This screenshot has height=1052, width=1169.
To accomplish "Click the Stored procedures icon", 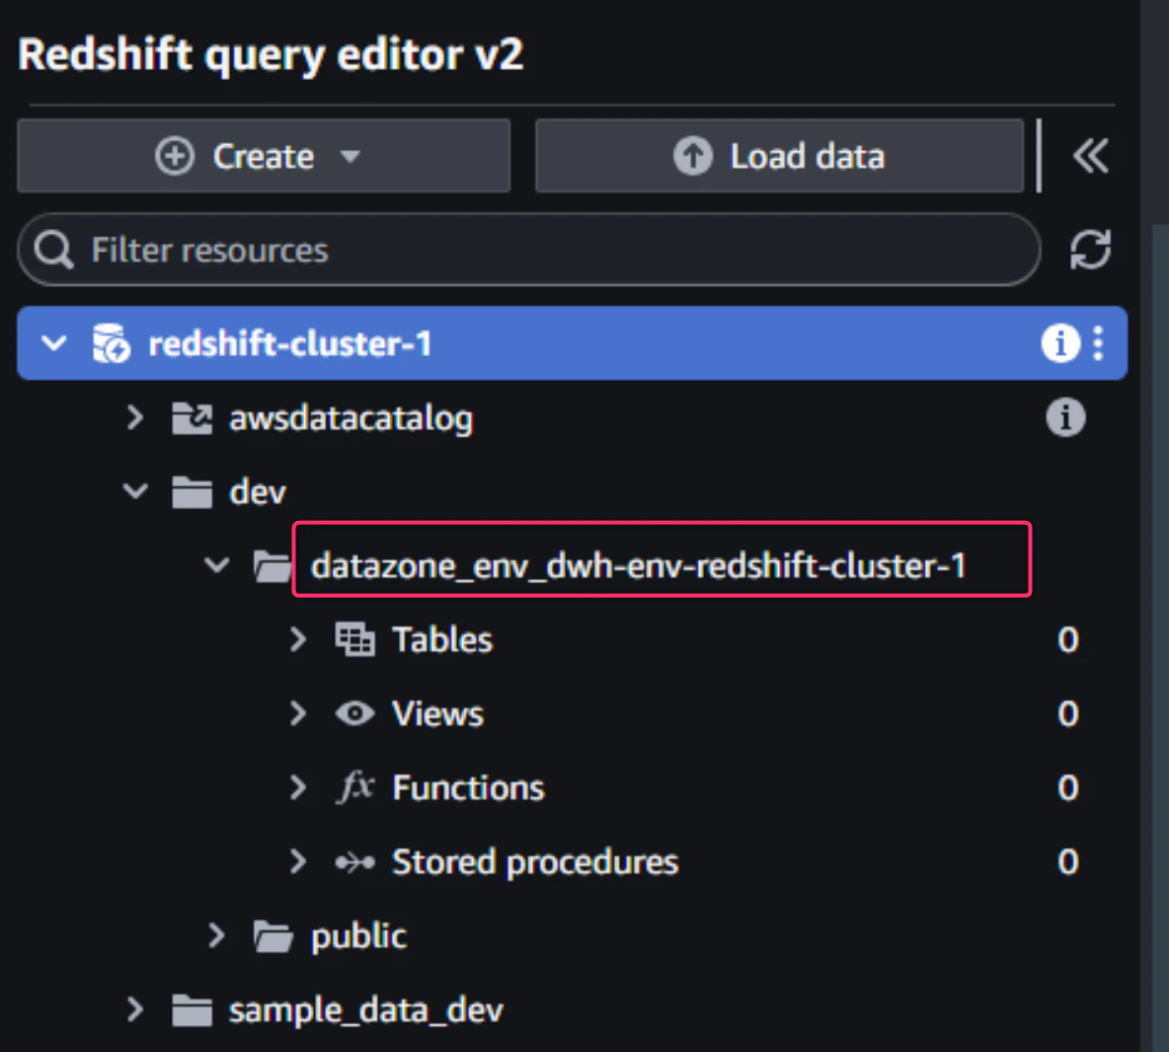I will 354,862.
